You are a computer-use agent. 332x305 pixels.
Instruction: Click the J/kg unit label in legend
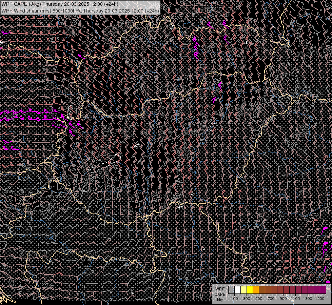coord(219,300)
